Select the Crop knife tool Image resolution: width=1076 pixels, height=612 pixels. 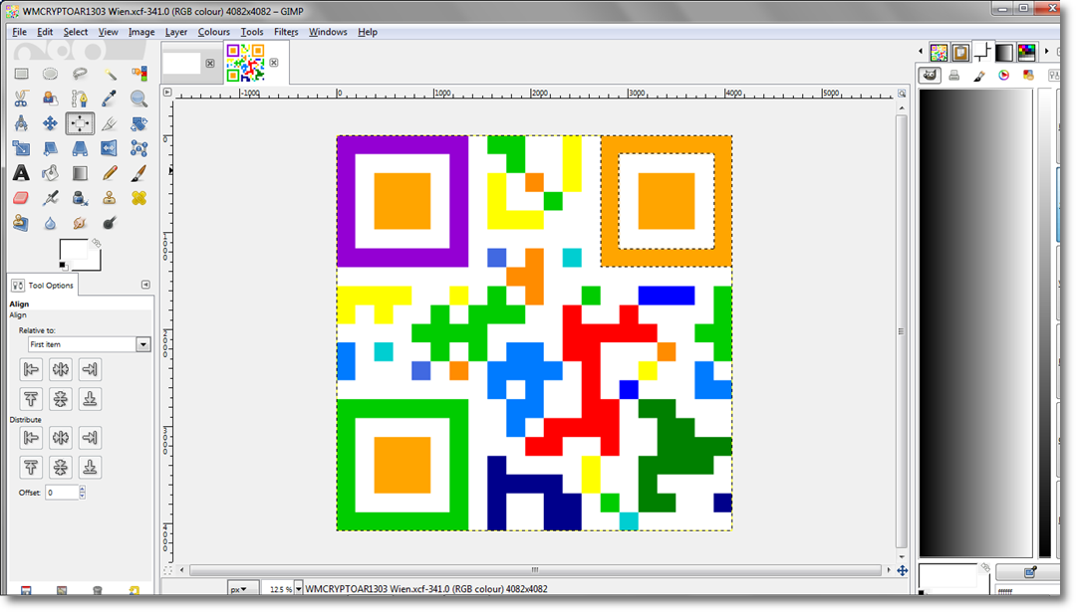tap(110, 123)
